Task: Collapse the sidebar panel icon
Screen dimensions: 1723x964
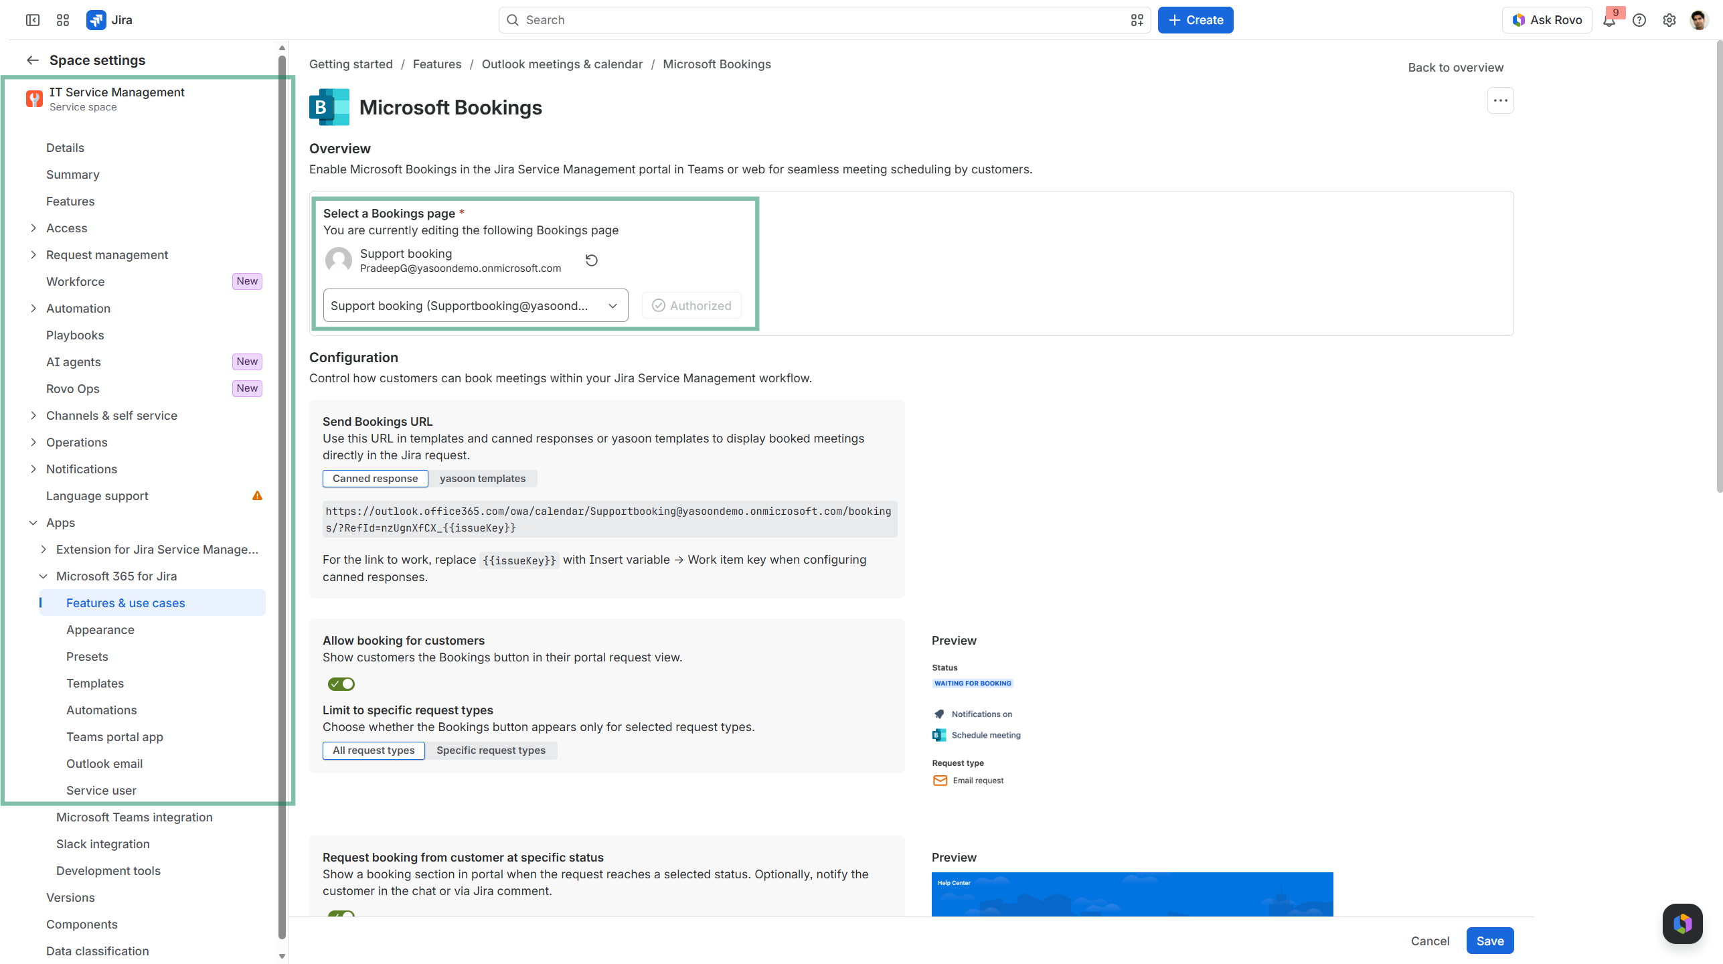Action: point(33,20)
